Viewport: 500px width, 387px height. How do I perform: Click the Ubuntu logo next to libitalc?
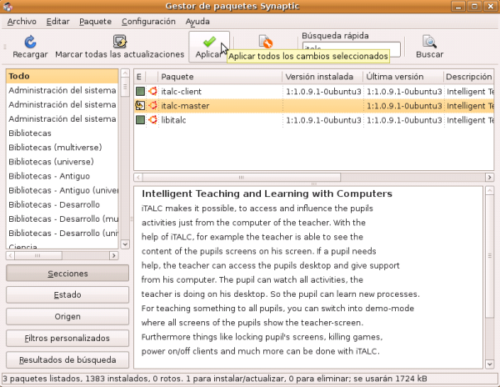pos(152,120)
